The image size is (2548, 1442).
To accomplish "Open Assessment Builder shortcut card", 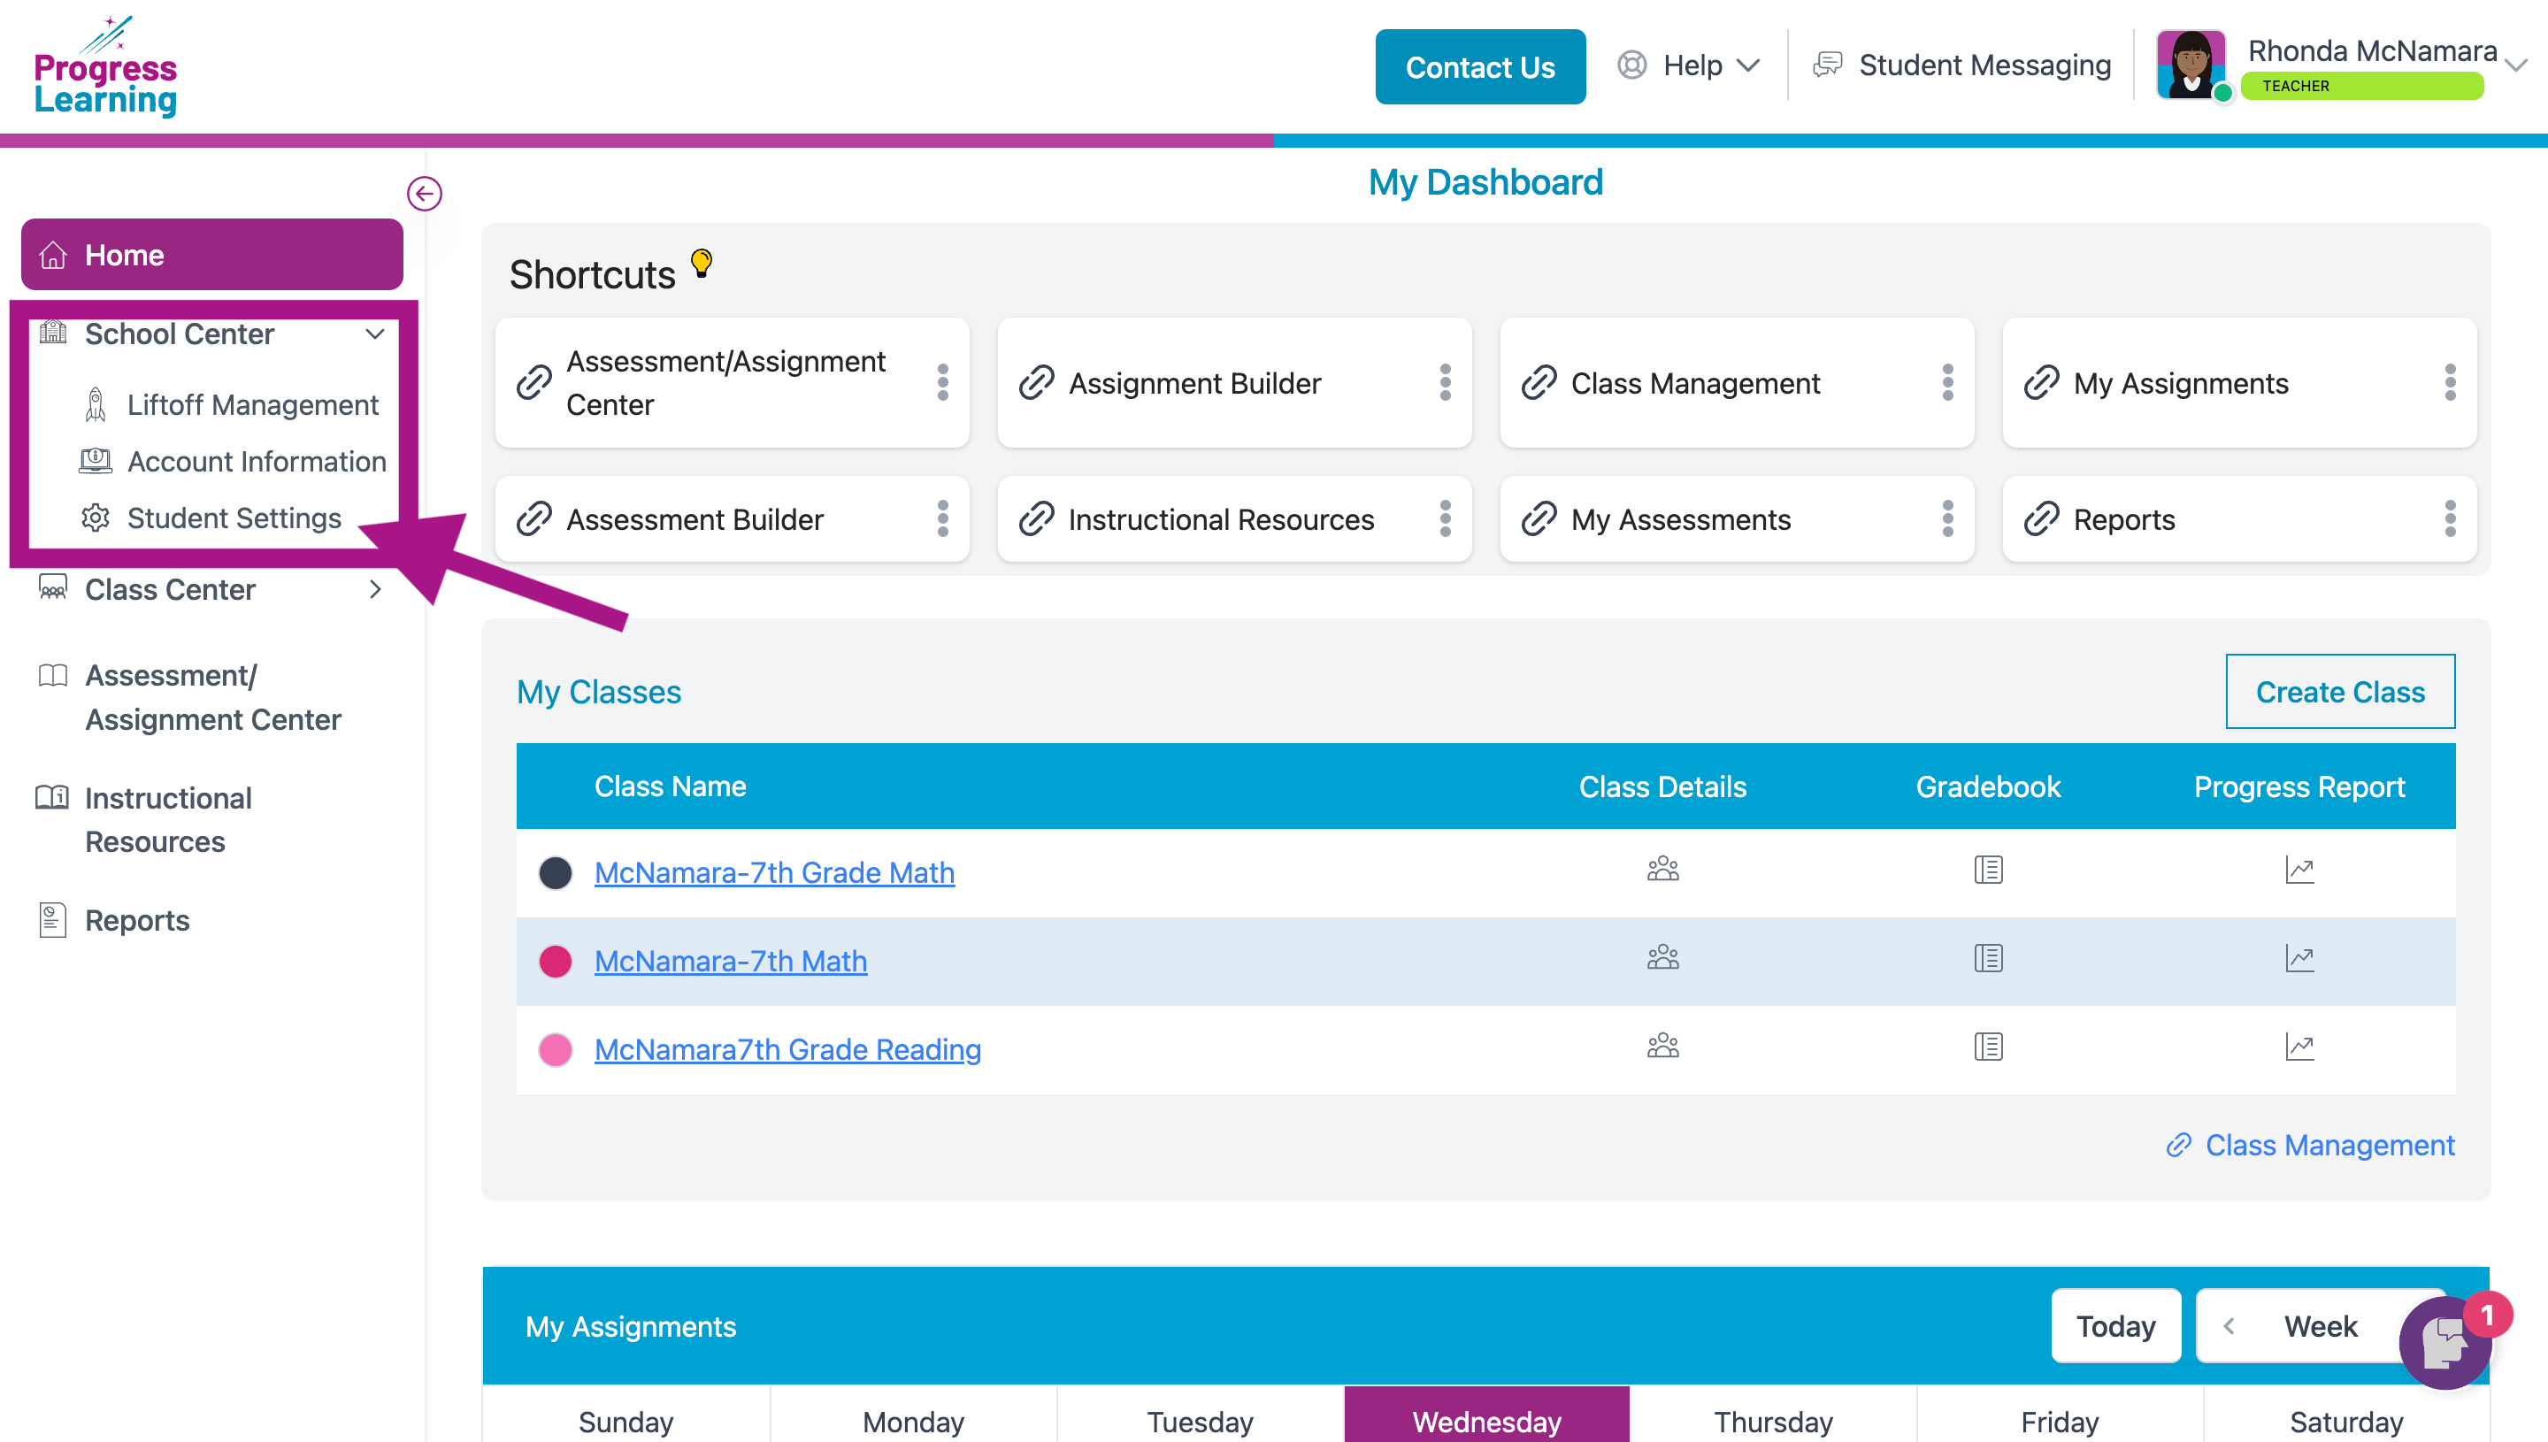I will point(732,519).
